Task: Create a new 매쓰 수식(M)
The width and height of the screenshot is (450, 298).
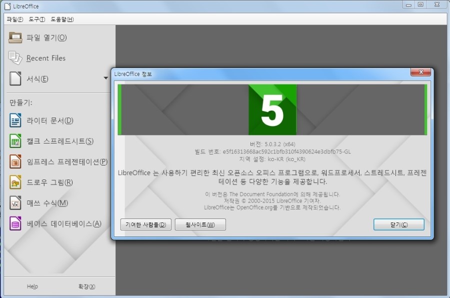Action: point(47,203)
